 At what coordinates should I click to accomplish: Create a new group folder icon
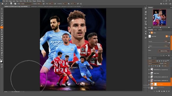pyautogui.click(x=164, y=91)
